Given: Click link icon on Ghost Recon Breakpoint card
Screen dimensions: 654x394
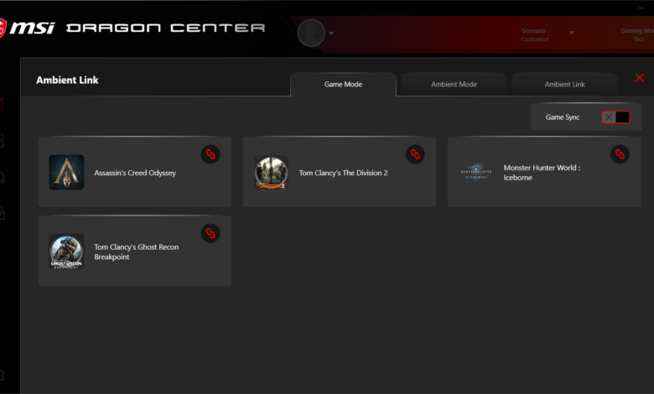Looking at the screenshot, I should click(x=210, y=233).
